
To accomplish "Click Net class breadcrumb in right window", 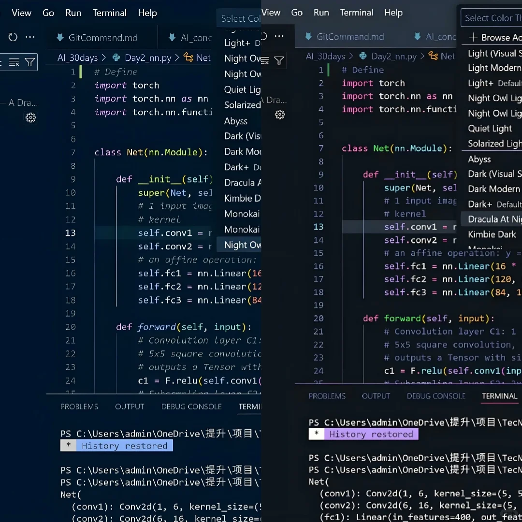I will coord(442,56).
